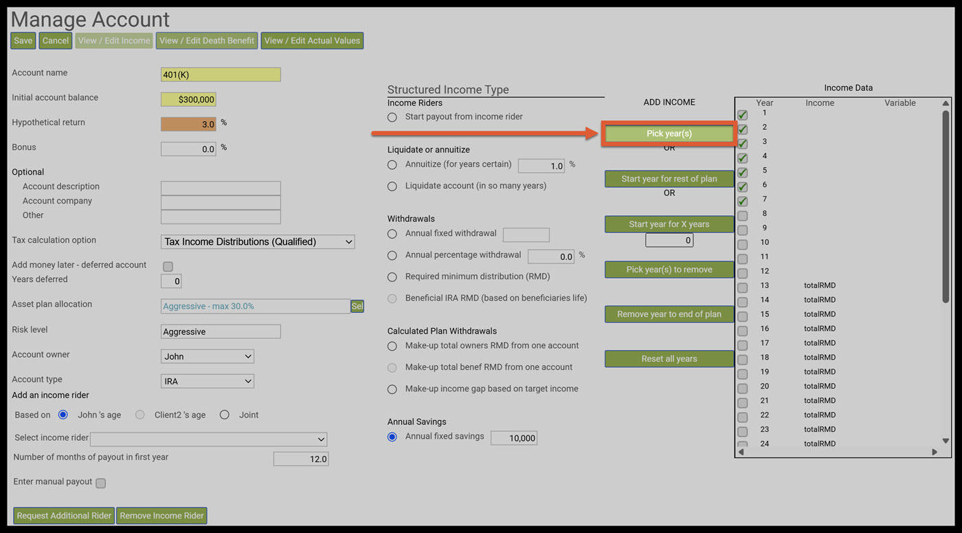Select Liquidate account in so many years
The height and width of the screenshot is (533, 962).
coord(392,186)
